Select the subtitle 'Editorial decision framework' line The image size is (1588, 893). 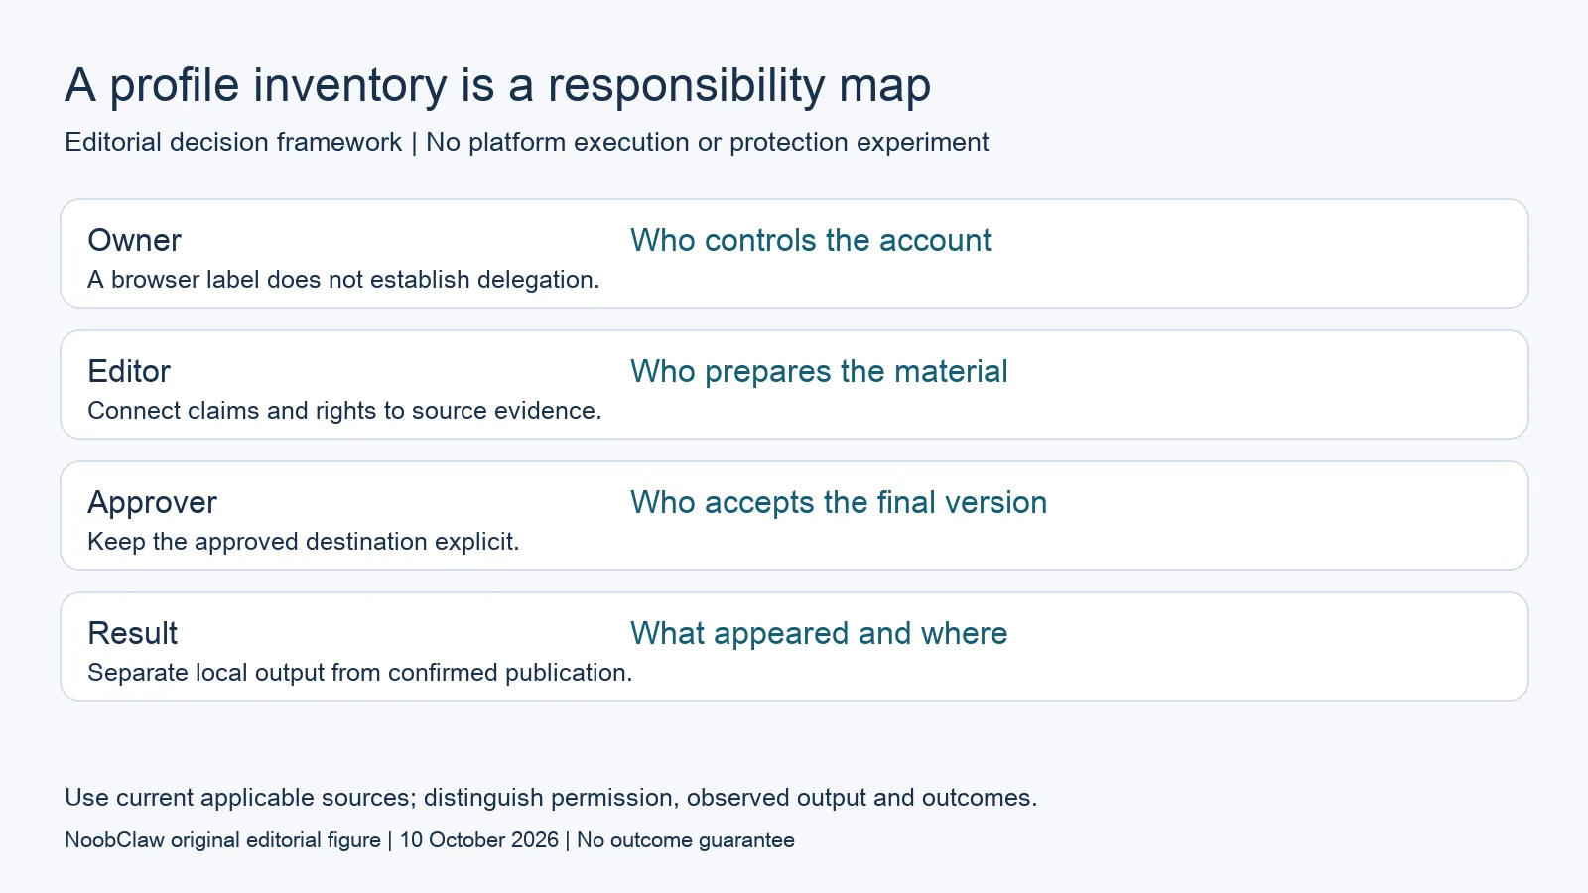(526, 142)
